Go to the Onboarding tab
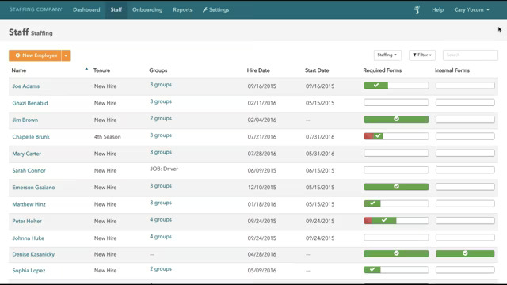 click(x=147, y=9)
